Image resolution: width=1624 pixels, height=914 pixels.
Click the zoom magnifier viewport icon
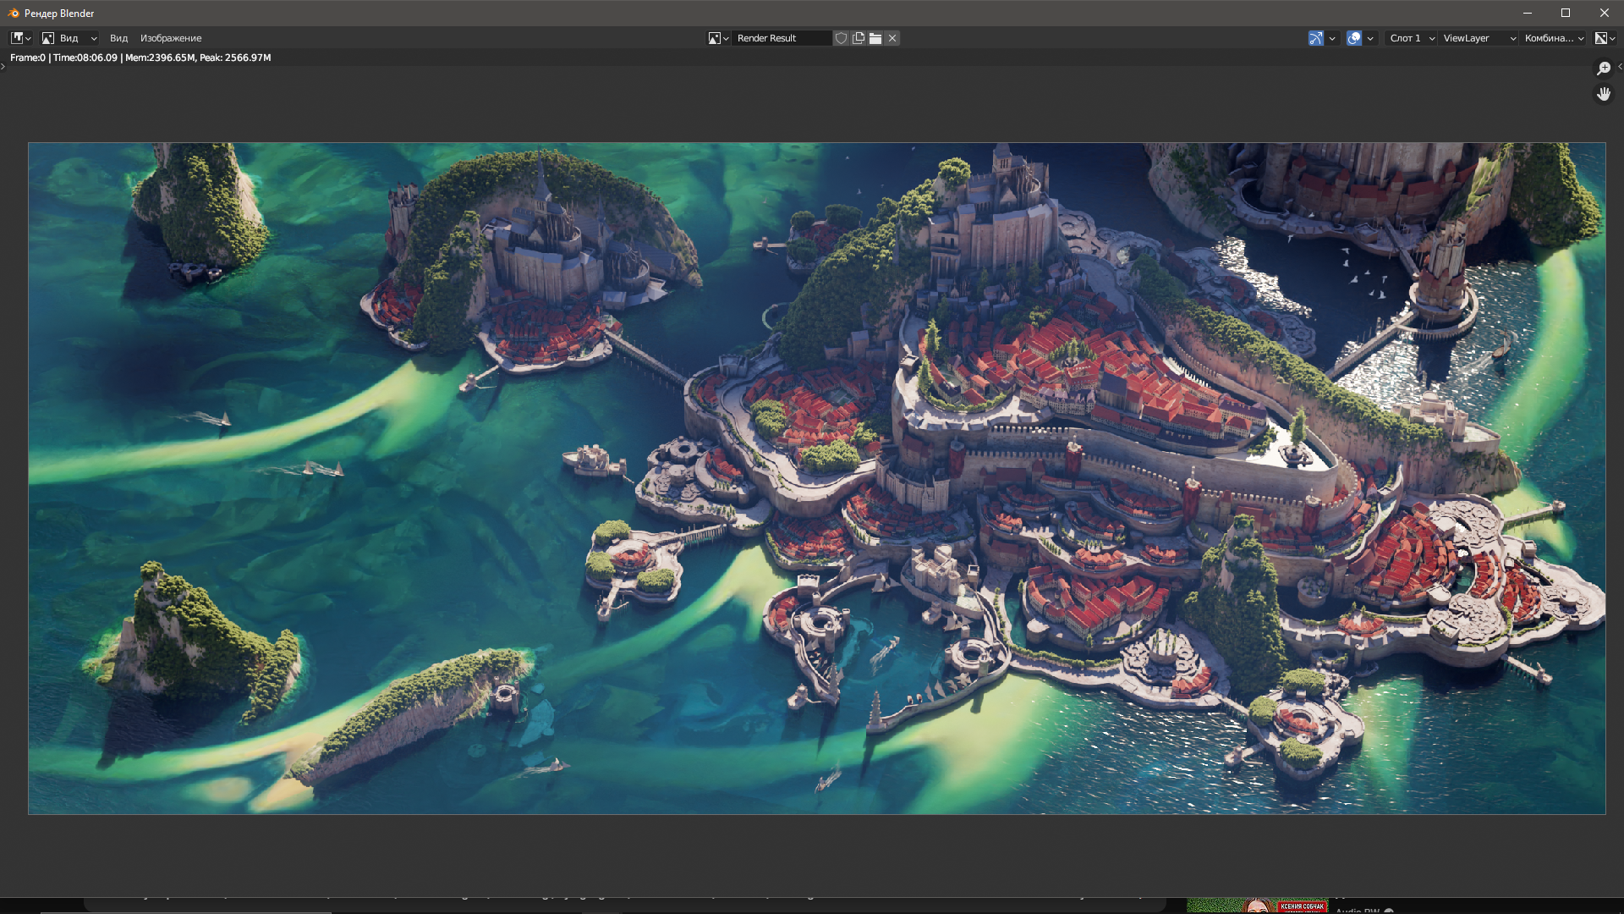(1604, 69)
